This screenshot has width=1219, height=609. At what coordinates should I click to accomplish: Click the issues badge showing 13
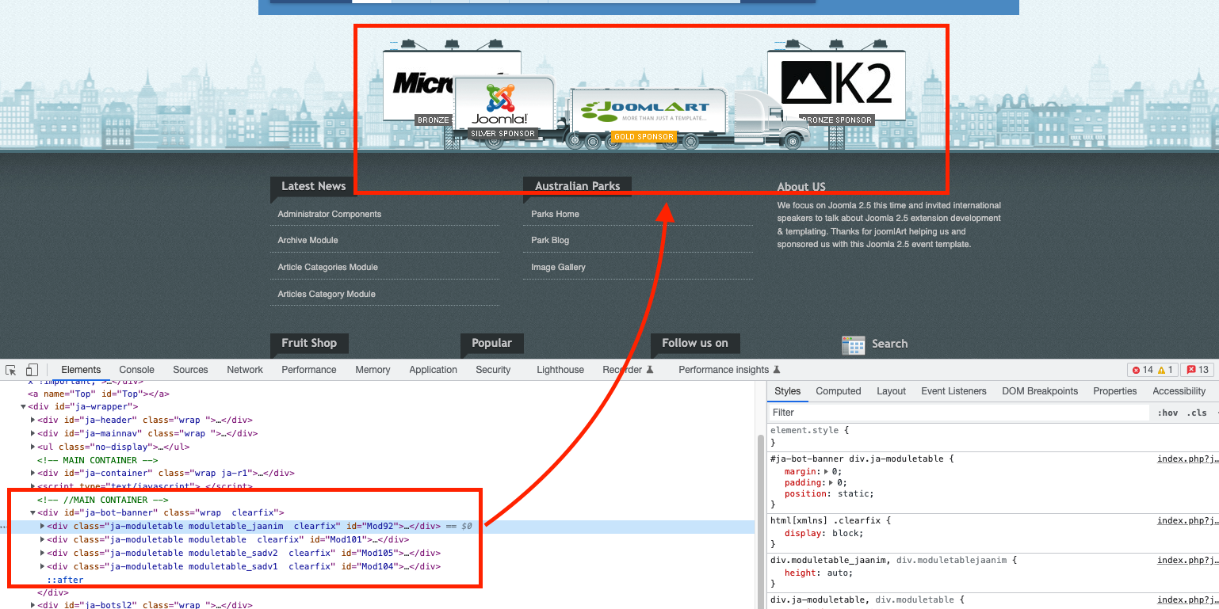[x=1197, y=370]
